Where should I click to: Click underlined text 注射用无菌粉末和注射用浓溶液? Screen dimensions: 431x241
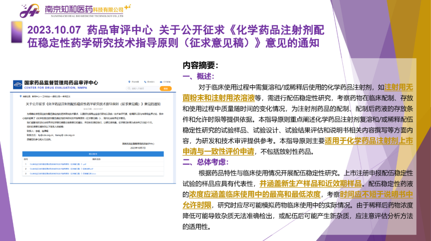click(220, 98)
